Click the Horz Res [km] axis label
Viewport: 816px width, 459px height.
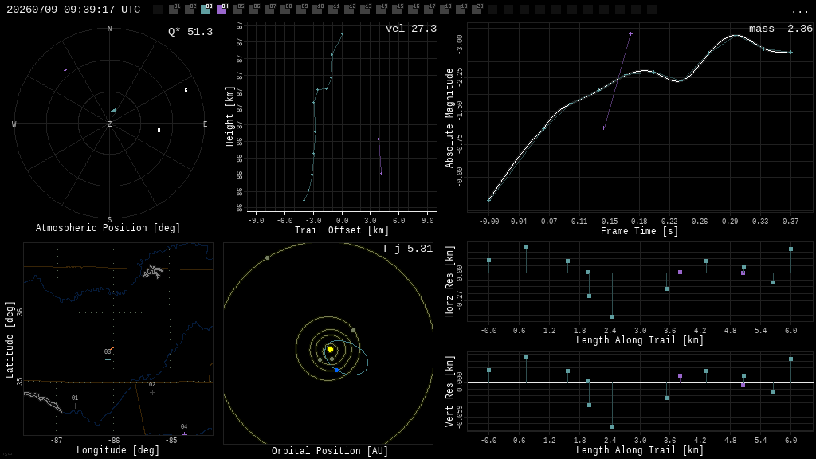tap(449, 281)
